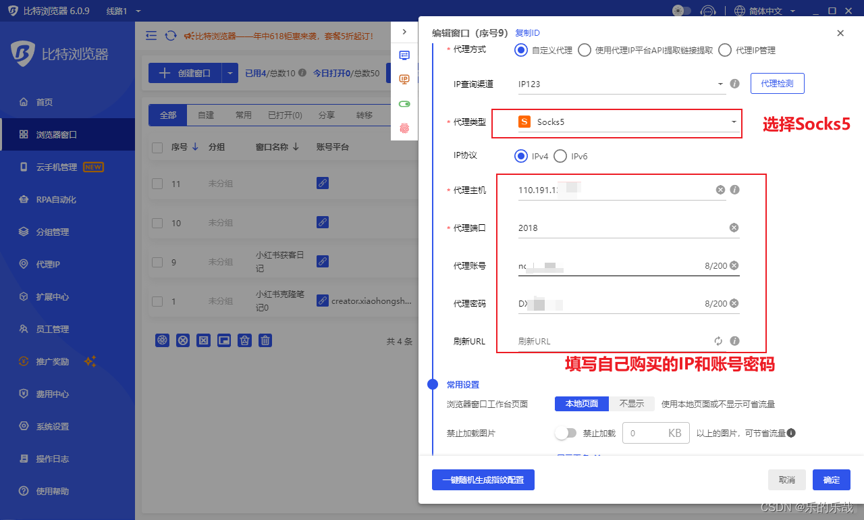Select the 已打开(0) tab

[285, 115]
